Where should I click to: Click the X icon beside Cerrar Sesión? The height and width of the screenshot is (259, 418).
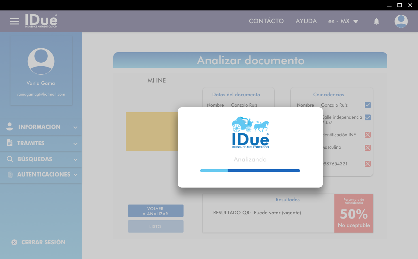pos(14,242)
